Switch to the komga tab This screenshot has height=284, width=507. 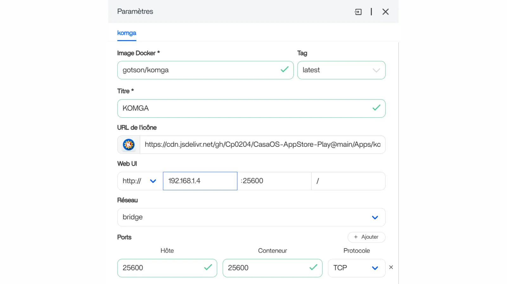126,33
